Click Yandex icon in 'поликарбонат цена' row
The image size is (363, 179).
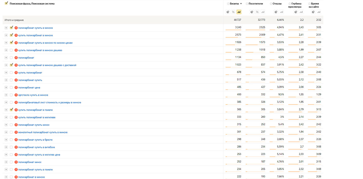[16, 88]
